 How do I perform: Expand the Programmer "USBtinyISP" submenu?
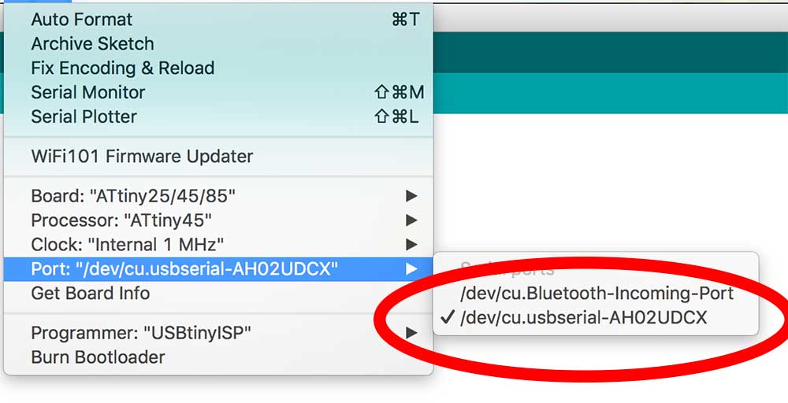[x=218, y=332]
